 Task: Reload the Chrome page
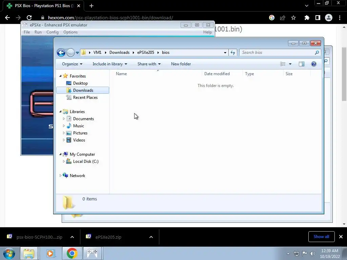tap(29, 18)
